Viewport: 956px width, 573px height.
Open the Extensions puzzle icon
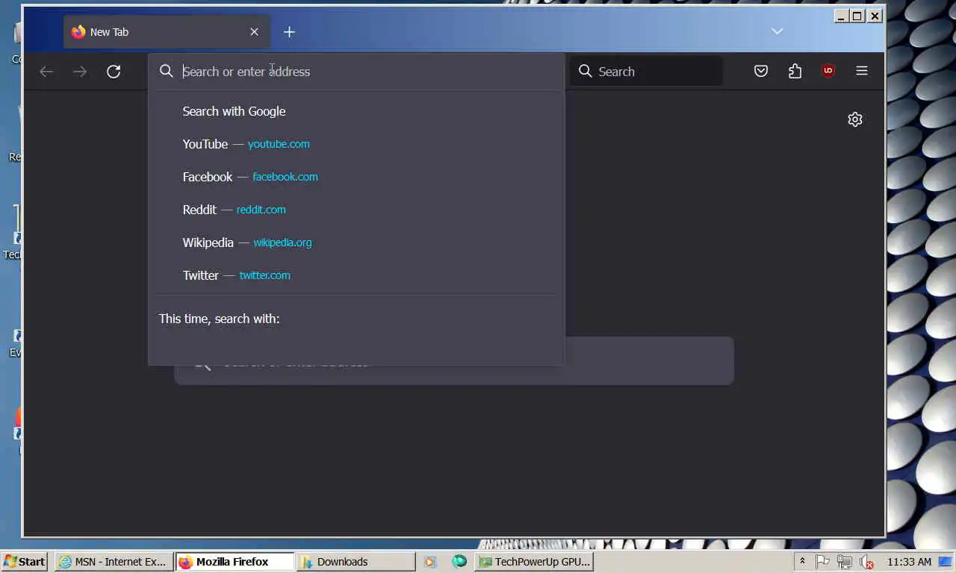tap(795, 72)
